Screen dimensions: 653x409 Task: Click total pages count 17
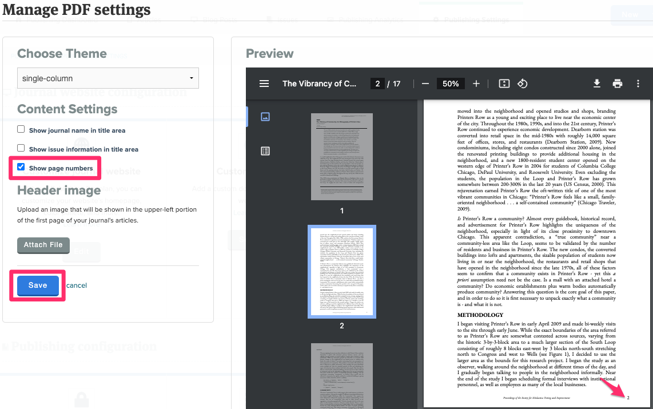(x=396, y=84)
